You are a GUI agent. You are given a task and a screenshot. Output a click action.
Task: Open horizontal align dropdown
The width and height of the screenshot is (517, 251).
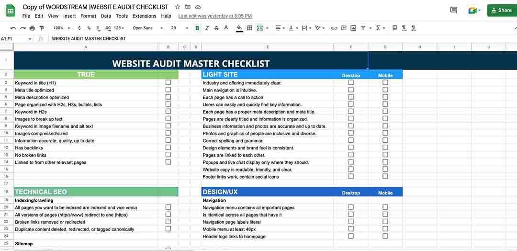coord(280,28)
